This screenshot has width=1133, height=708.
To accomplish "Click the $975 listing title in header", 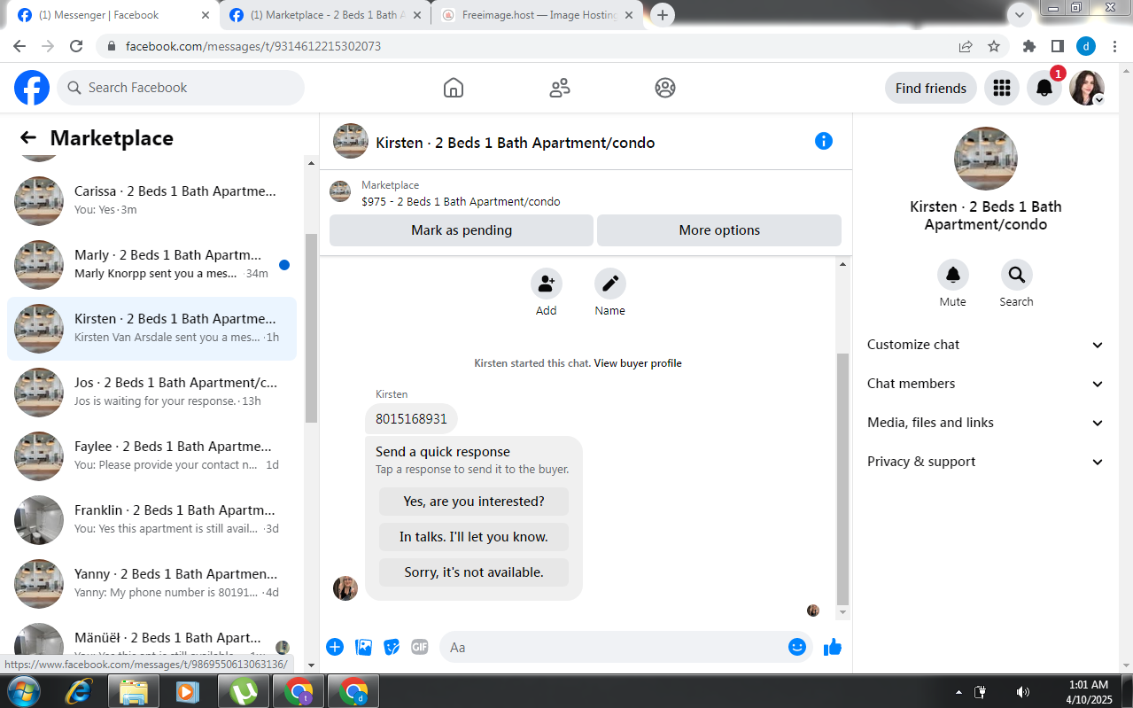I will [x=461, y=201].
